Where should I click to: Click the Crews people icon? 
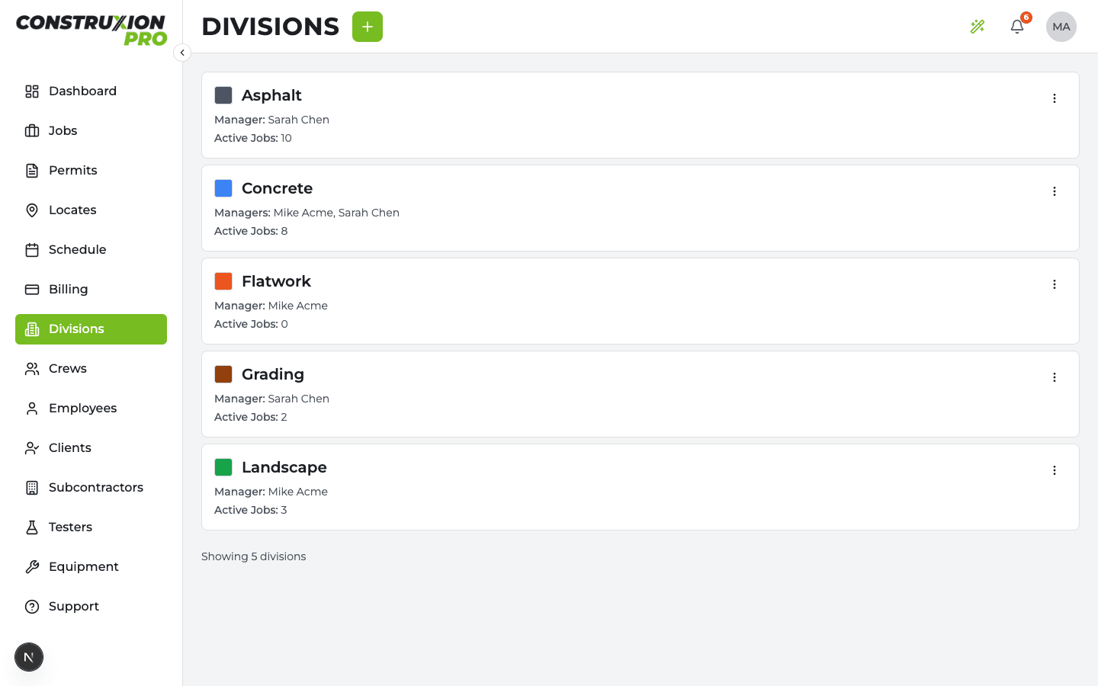point(32,369)
